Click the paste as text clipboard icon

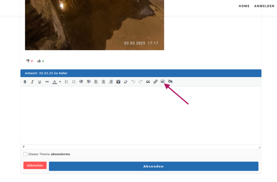click(x=118, y=82)
